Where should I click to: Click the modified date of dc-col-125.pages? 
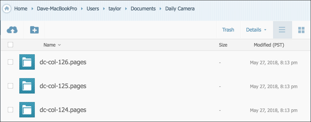[x=274, y=86]
